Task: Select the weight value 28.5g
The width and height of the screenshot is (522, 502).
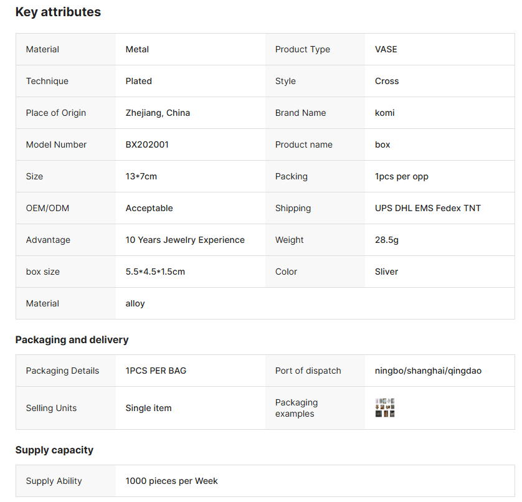Action: (386, 240)
